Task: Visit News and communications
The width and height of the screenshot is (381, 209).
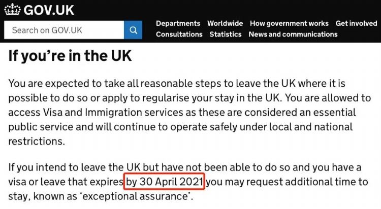Action: 293,34
